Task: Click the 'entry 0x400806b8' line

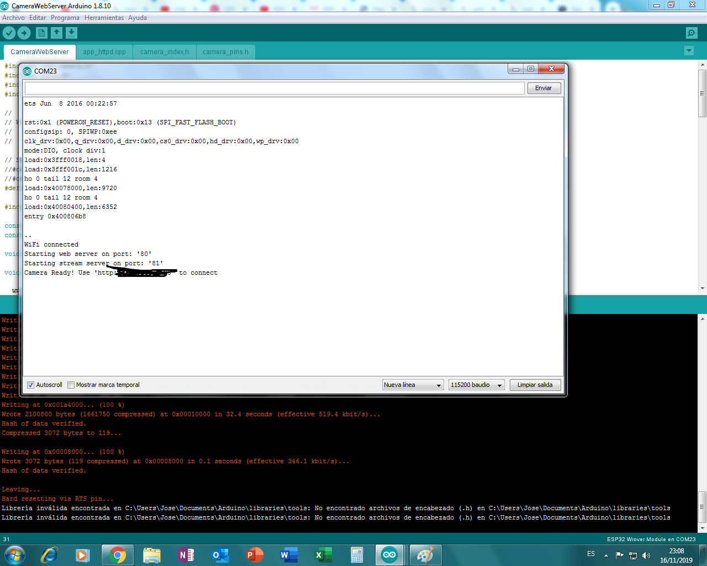Action: coord(55,216)
